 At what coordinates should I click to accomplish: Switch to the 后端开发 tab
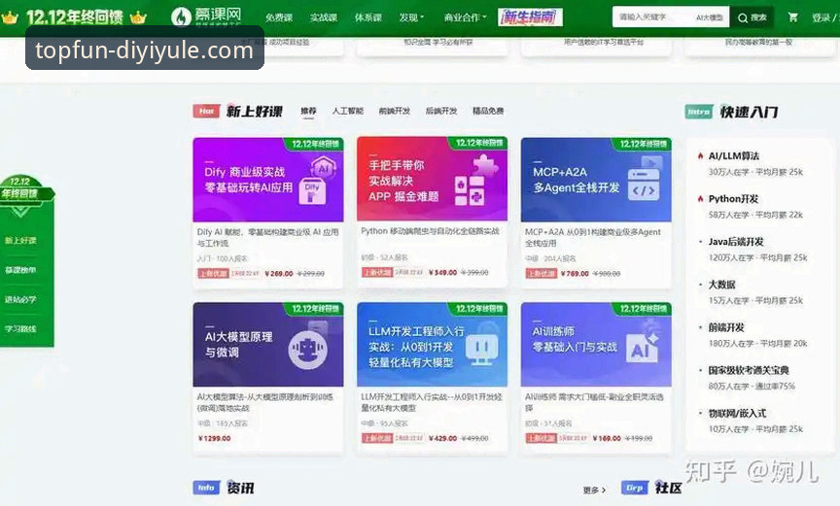440,112
